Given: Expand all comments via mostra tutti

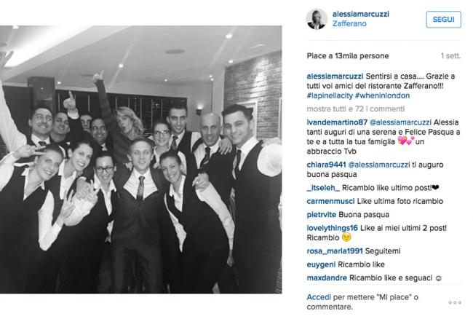Looking at the screenshot, I should 355,109.
